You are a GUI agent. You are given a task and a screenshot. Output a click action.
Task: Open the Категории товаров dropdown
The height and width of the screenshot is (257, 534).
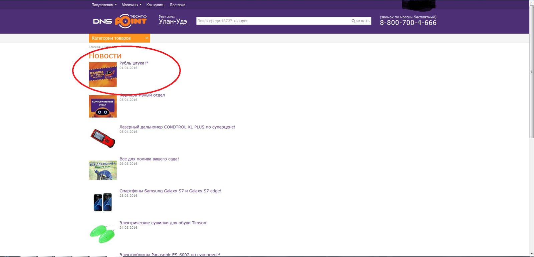(119, 38)
